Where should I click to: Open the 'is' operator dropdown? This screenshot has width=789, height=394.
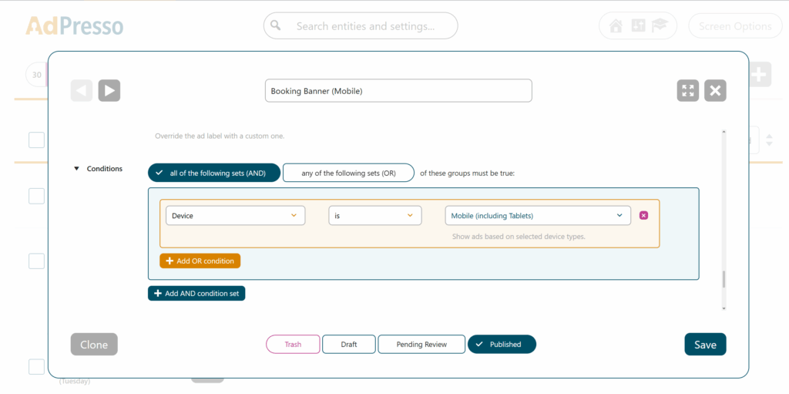pos(374,216)
